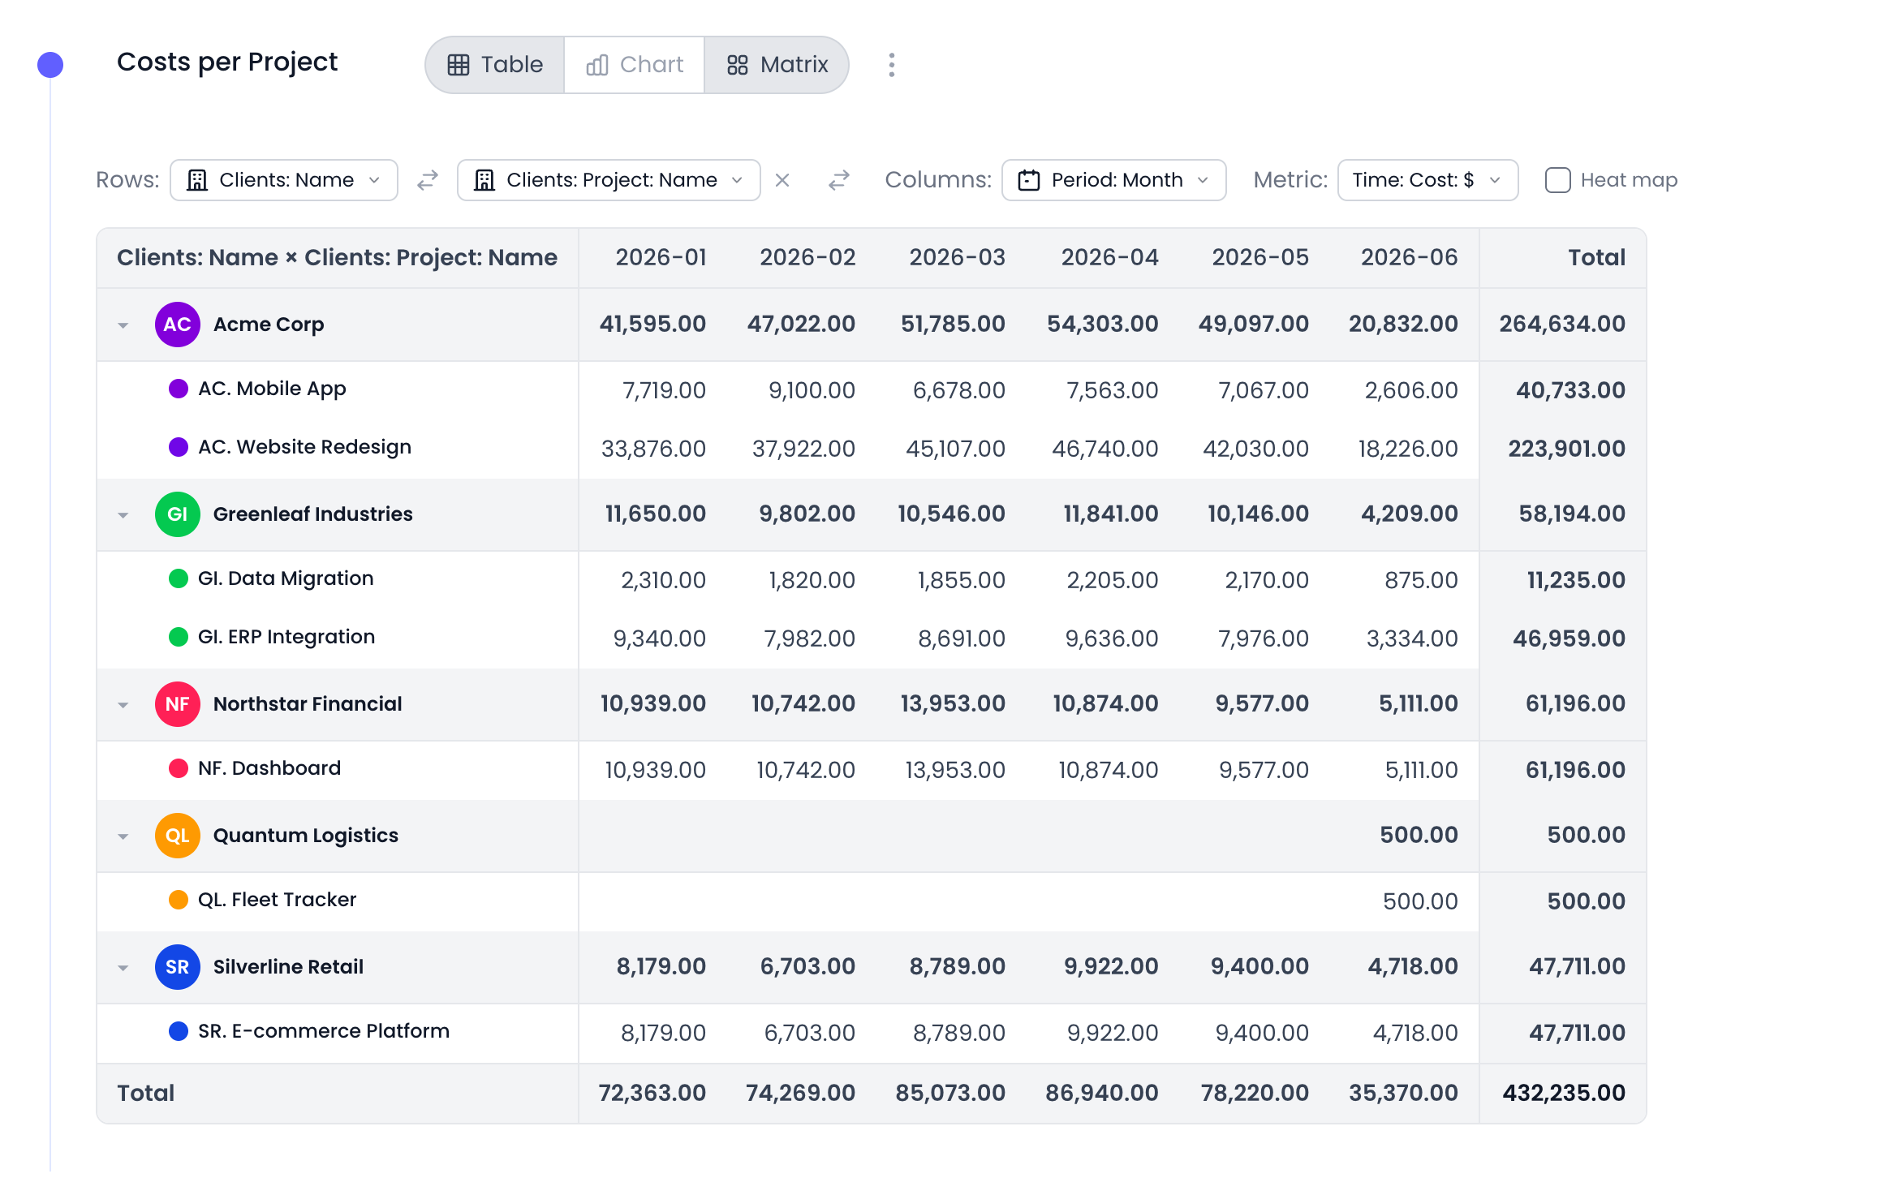This screenshot has height=1178, width=1886.
Task: Open the Clients: Name rows dropdown
Action: (284, 180)
